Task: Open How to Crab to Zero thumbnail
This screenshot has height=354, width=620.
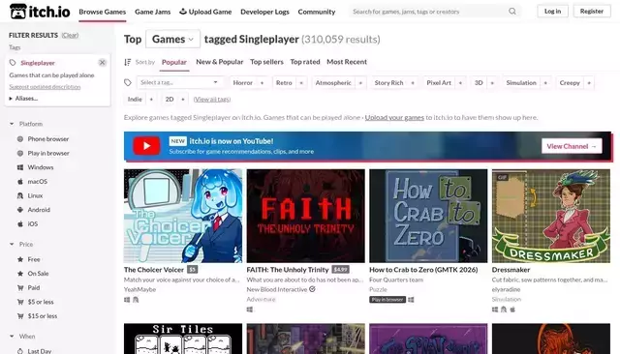Action: coord(428,216)
